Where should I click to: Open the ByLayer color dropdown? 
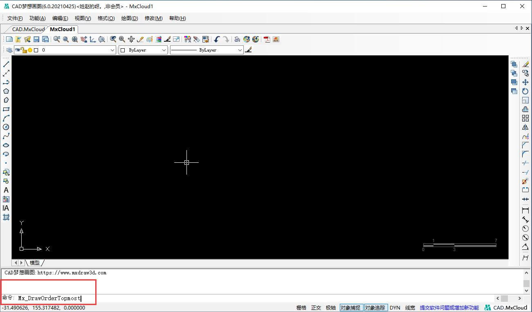coord(164,50)
